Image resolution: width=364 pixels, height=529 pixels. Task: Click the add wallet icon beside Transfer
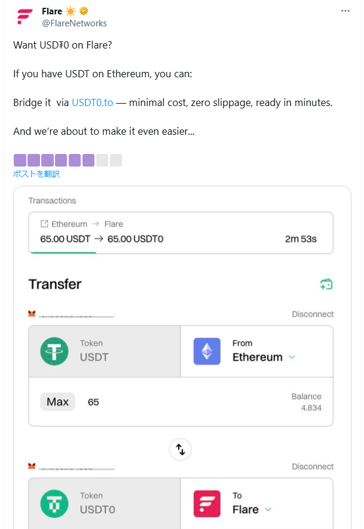pyautogui.click(x=326, y=284)
